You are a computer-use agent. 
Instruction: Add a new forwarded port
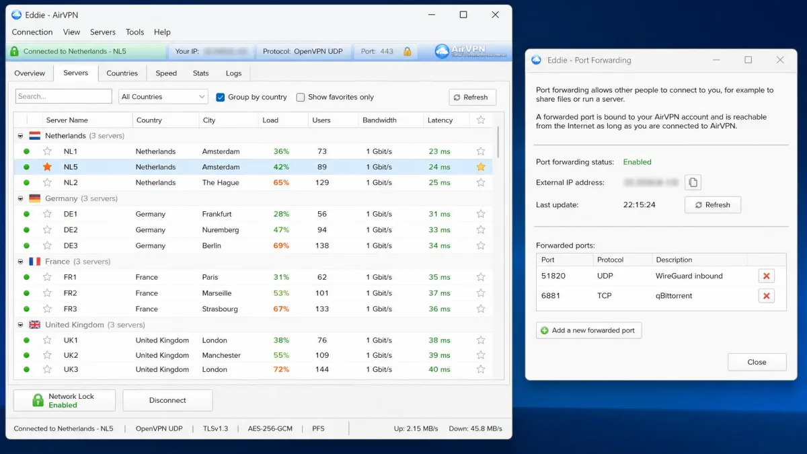pos(589,330)
